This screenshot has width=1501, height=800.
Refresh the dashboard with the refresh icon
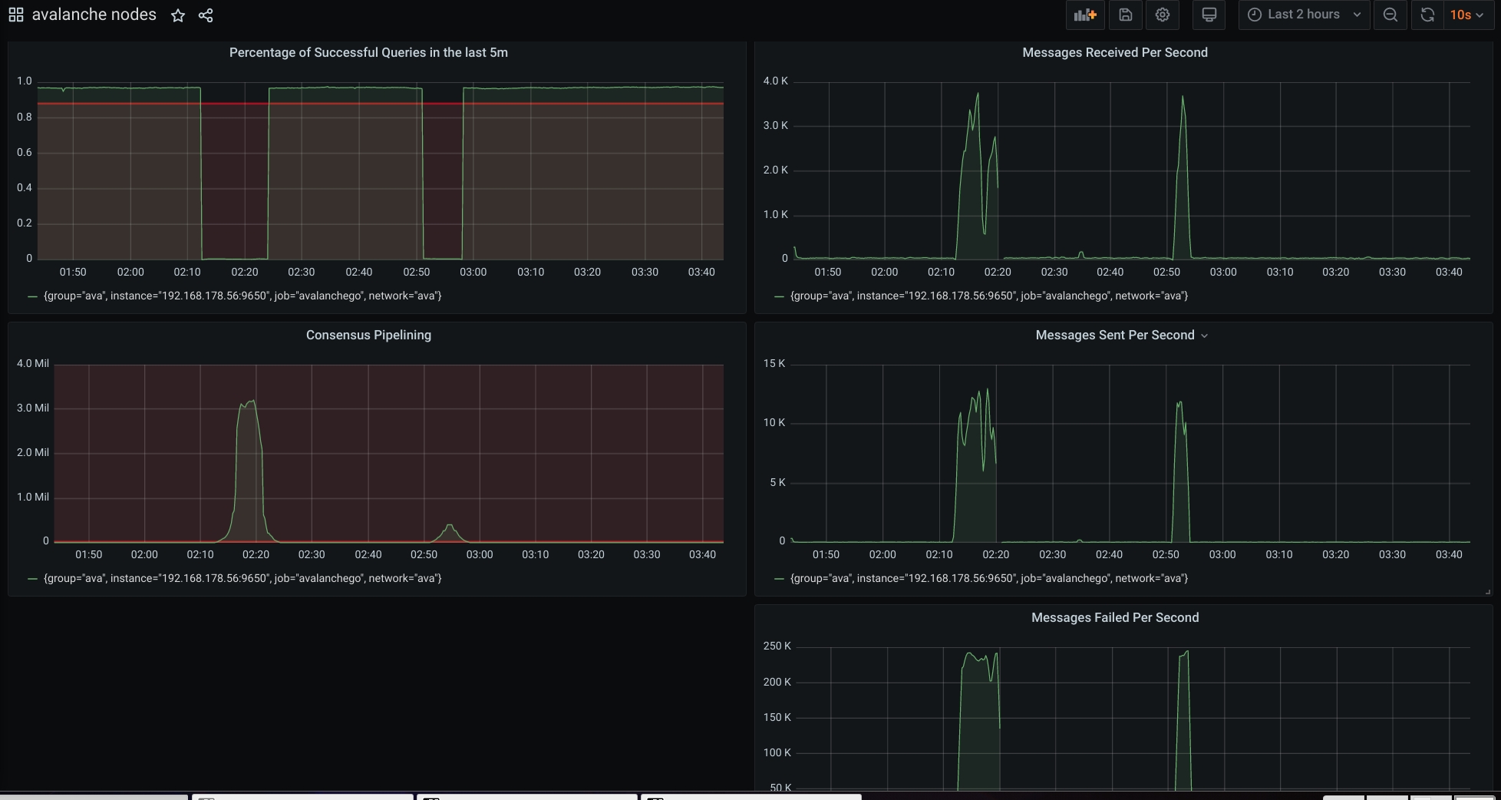1427,15
